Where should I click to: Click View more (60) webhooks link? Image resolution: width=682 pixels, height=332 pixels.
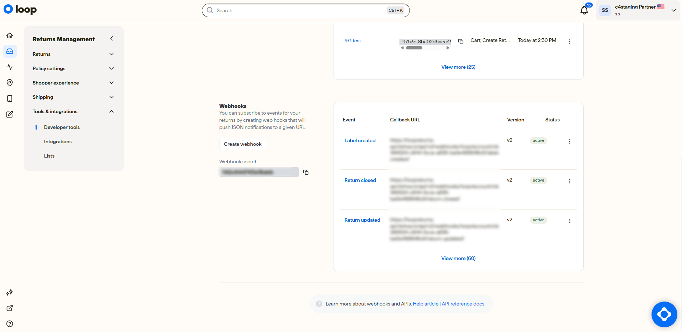click(x=458, y=258)
